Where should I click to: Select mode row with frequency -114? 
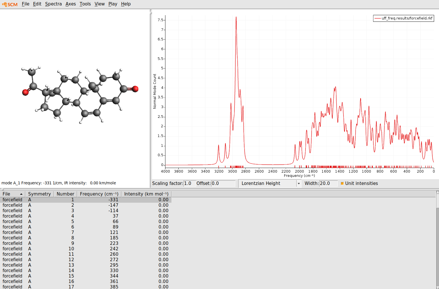tap(86, 211)
